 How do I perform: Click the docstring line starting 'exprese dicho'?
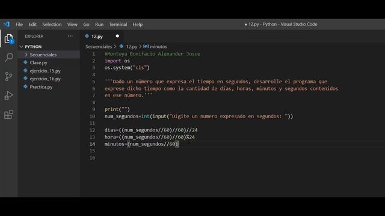(221, 88)
